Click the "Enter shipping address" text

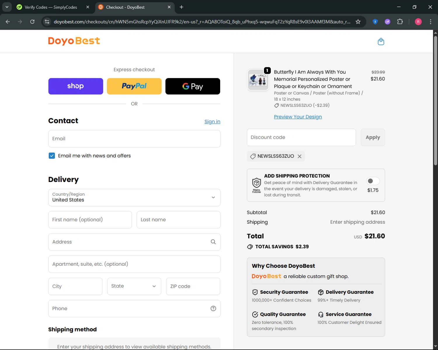click(x=357, y=222)
